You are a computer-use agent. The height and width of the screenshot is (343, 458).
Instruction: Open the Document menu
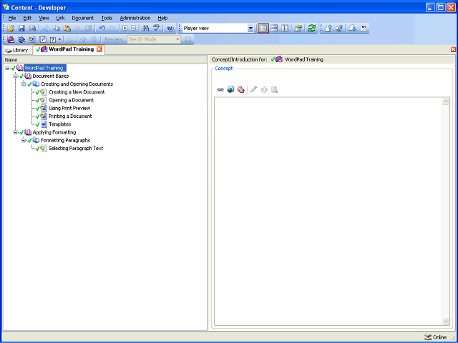[83, 18]
